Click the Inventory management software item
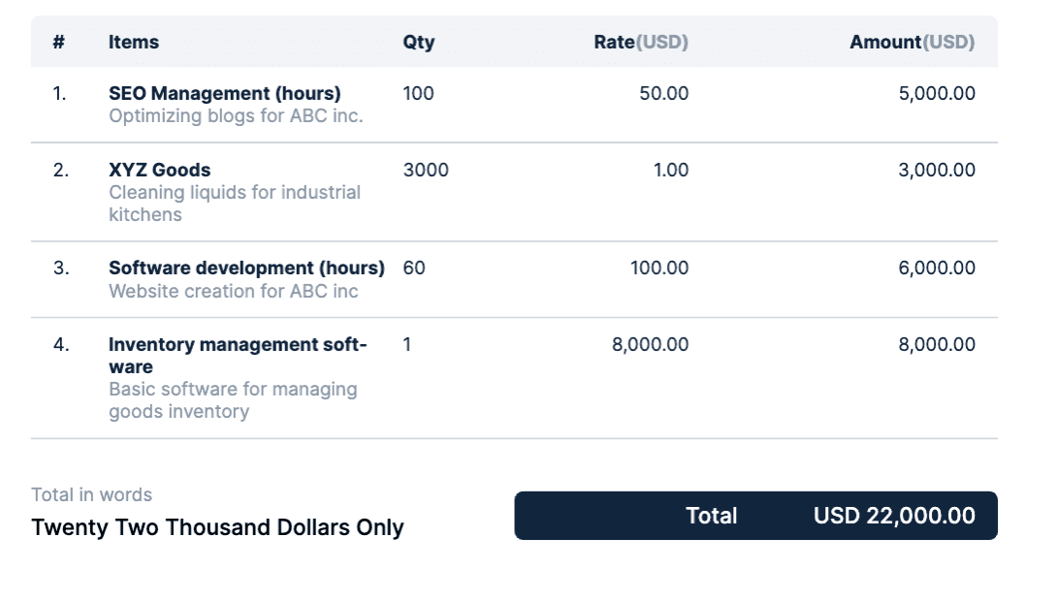This screenshot has height=601, width=1057. [238, 355]
